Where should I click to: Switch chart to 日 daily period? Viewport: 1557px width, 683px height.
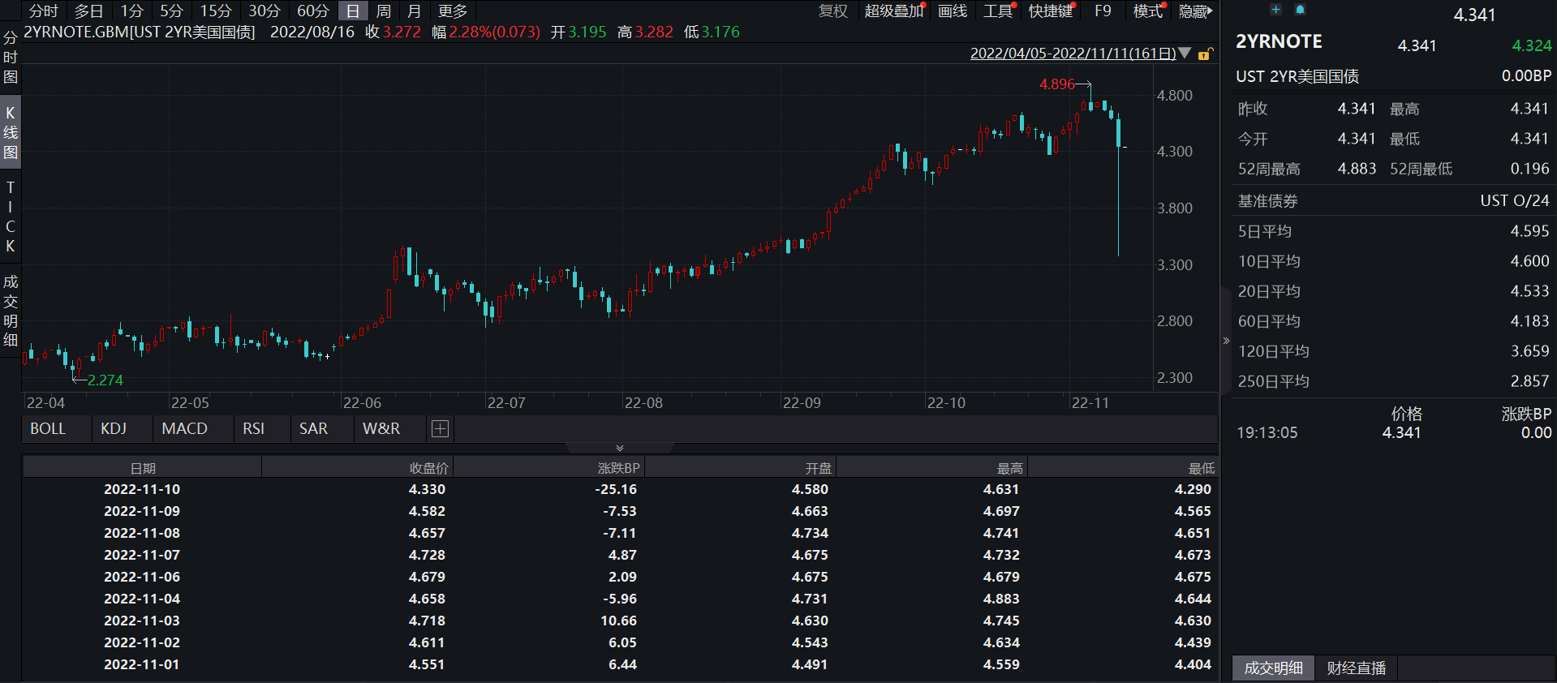[x=352, y=11]
